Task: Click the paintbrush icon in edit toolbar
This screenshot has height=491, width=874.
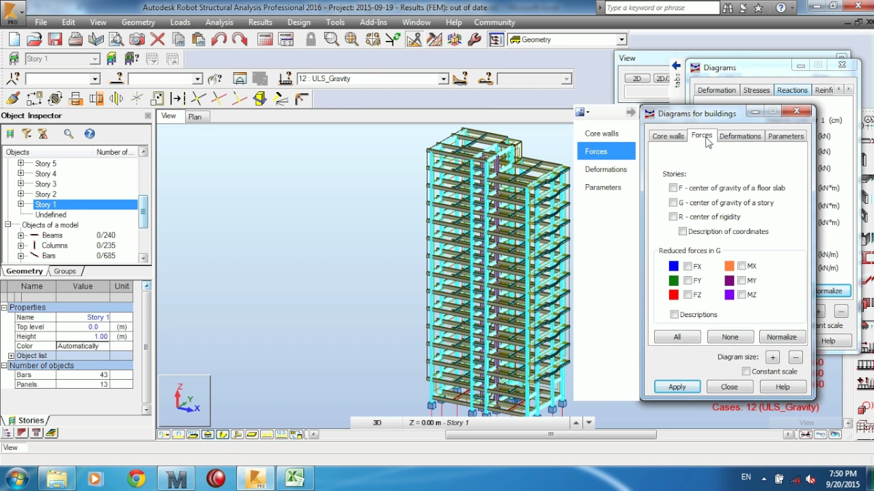Action: point(13,99)
